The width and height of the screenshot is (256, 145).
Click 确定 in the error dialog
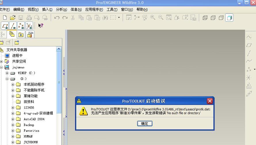(145, 124)
